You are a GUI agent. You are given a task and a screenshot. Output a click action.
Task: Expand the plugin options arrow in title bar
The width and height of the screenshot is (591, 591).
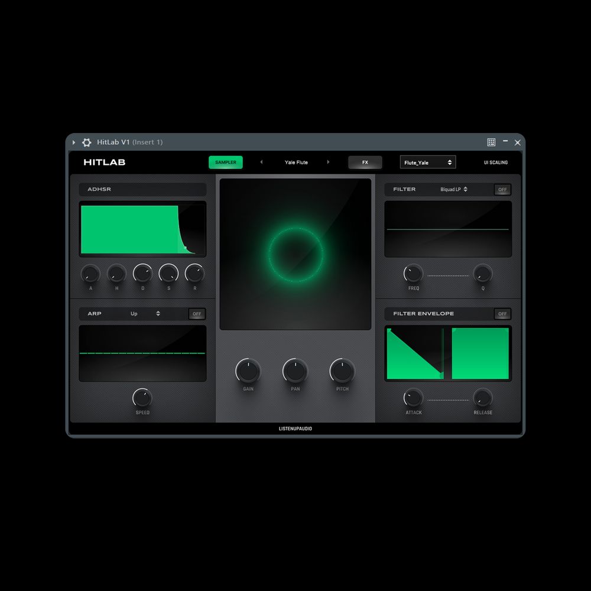click(74, 142)
